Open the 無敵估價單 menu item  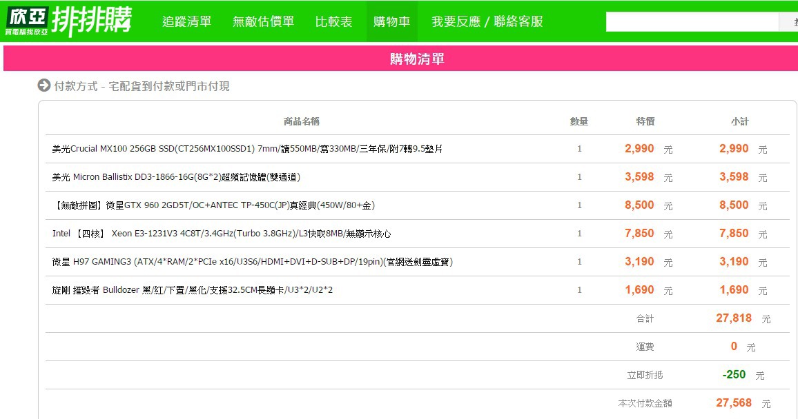(x=263, y=21)
